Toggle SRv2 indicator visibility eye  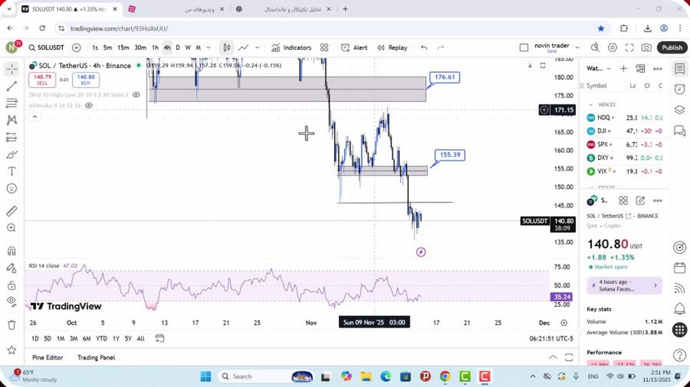pyautogui.click(x=136, y=95)
